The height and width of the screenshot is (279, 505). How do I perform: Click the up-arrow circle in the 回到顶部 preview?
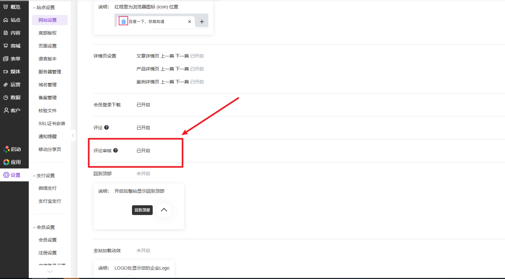pos(164,210)
